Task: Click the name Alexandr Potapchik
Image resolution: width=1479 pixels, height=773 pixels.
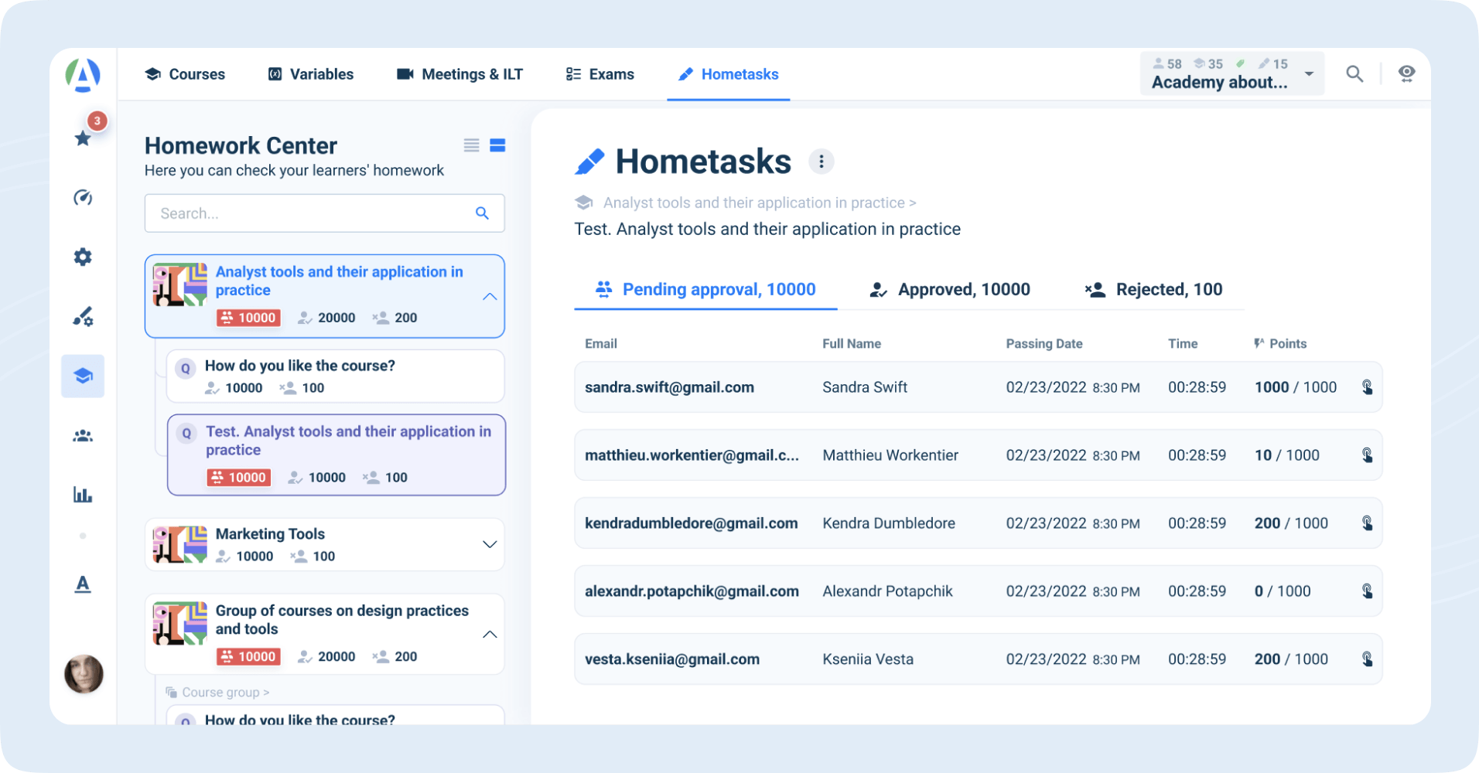Action: point(887,591)
